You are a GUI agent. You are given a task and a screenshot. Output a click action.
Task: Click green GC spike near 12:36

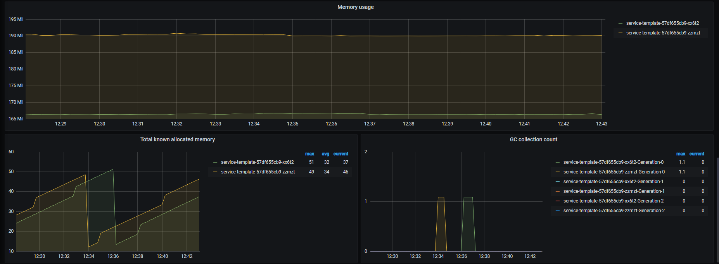tap(468, 225)
